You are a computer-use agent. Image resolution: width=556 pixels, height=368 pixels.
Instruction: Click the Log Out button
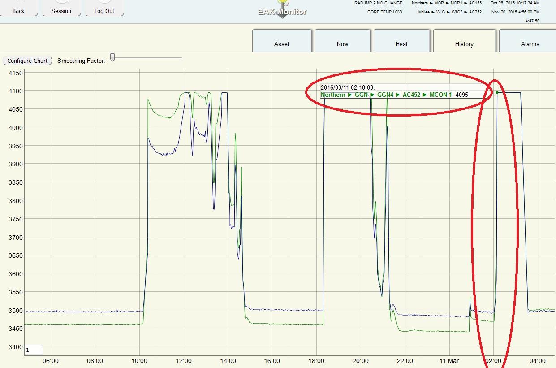(104, 8)
